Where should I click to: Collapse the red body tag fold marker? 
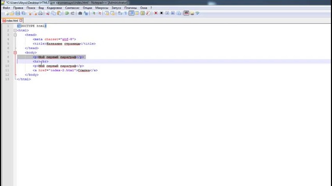click(x=15, y=53)
